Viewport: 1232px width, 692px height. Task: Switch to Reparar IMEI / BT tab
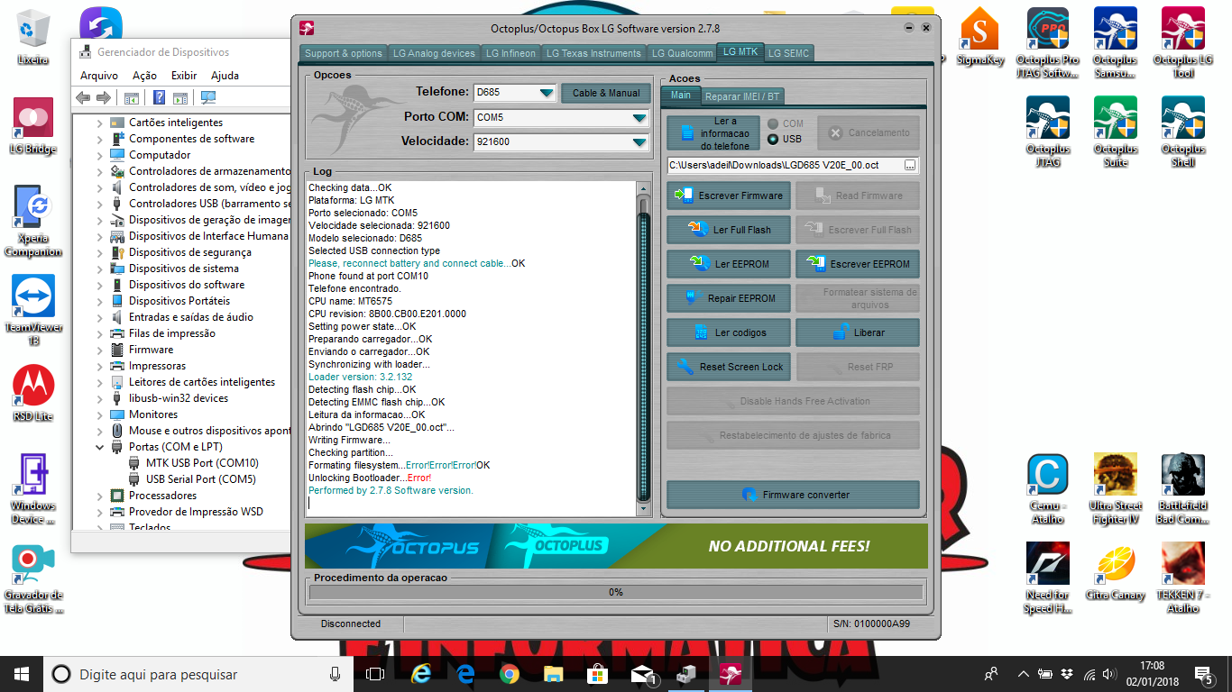coord(742,96)
